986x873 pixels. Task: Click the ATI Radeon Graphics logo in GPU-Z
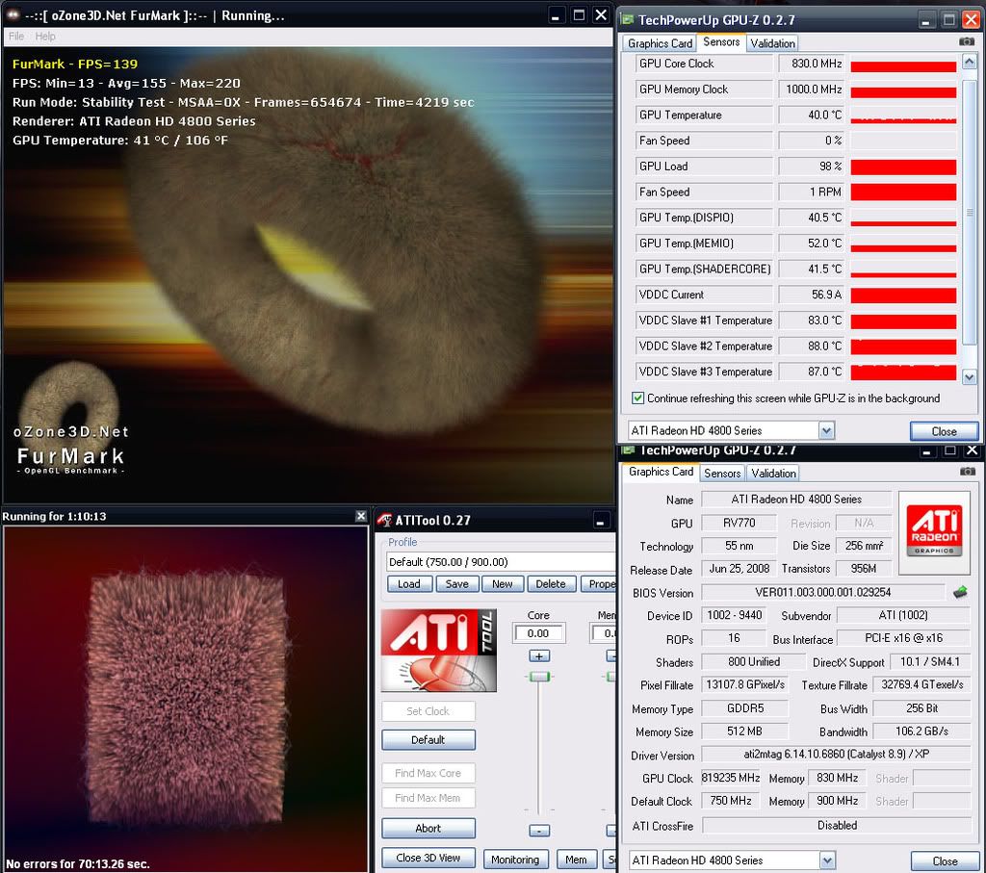(x=934, y=533)
